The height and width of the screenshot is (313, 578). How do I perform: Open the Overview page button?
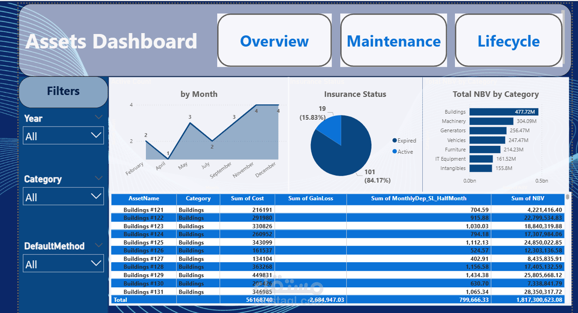point(274,41)
